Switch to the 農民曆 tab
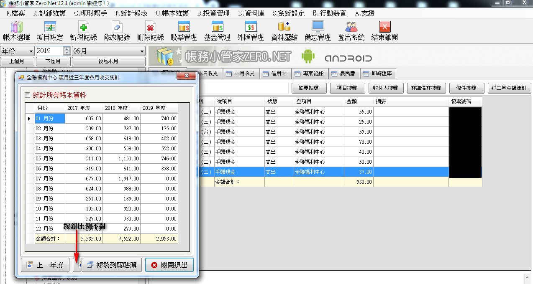533x284 pixels. click(344, 74)
